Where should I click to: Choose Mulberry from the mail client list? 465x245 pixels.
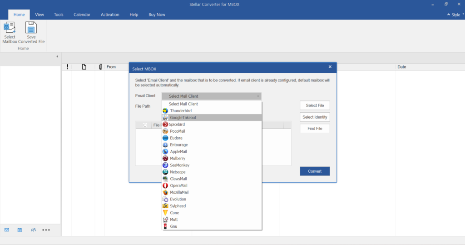pos(212,158)
